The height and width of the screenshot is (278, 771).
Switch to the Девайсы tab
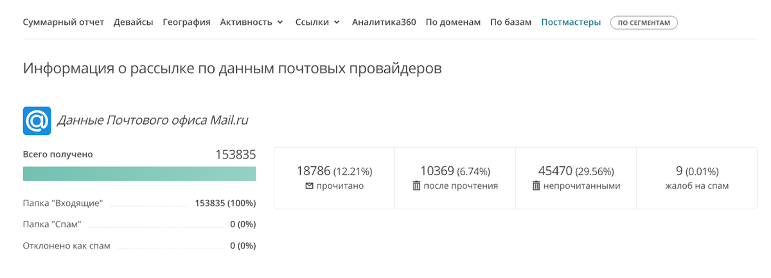[134, 22]
